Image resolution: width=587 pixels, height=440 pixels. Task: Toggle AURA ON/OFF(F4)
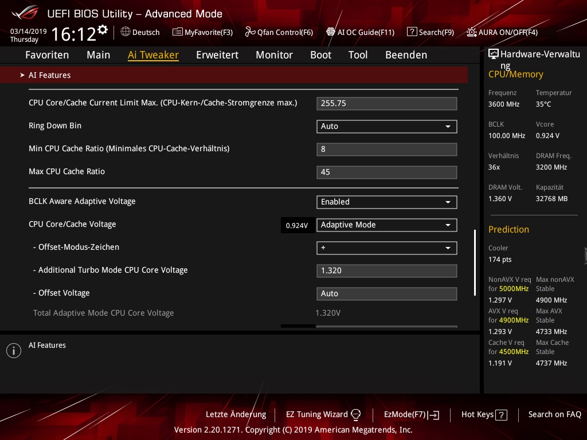(x=502, y=32)
